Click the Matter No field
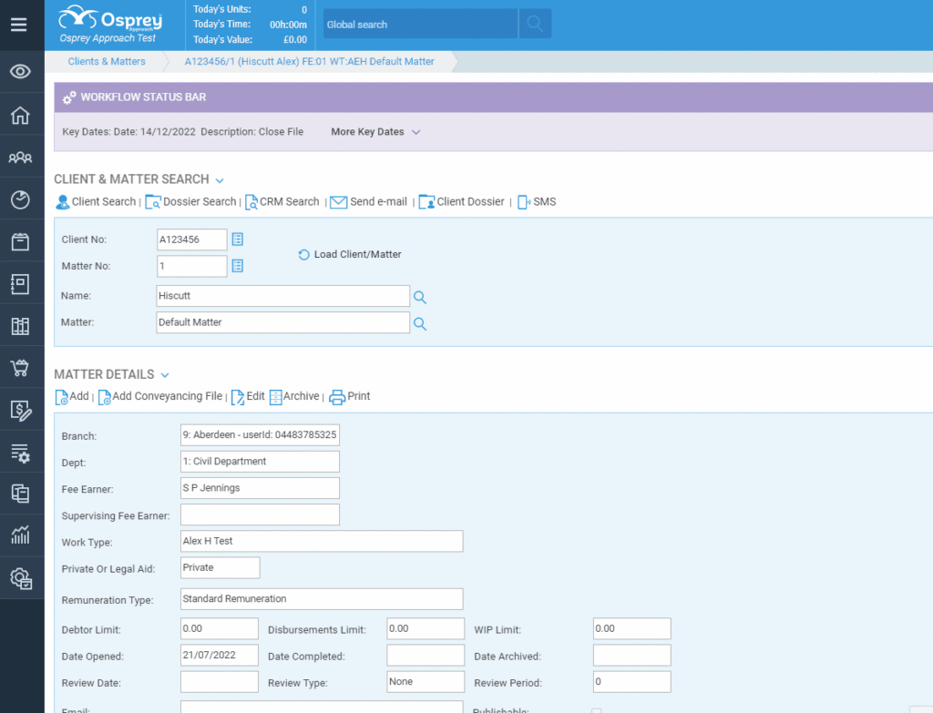Screen dimensions: 933x713 tap(191, 266)
